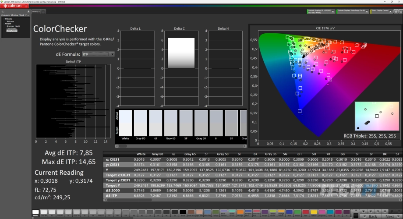Select the Black patch in bottom strip
Viewport: 403px width, 219px height.
point(183,213)
